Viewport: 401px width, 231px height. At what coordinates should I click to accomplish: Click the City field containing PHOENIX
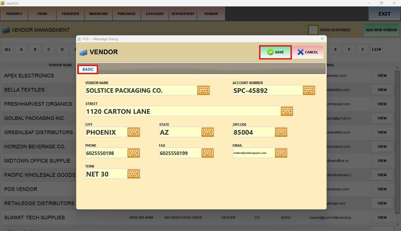[106, 132]
